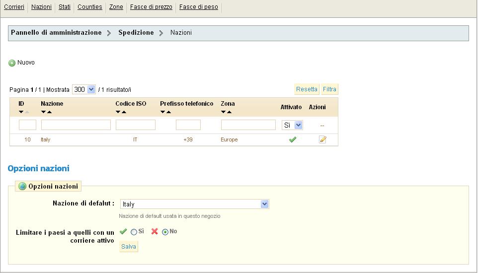
Task: Click the Italy cell in the table
Action: point(45,139)
